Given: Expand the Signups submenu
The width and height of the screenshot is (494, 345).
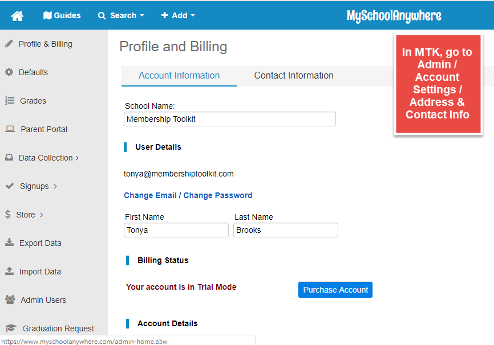Looking at the screenshot, I should click(38, 186).
